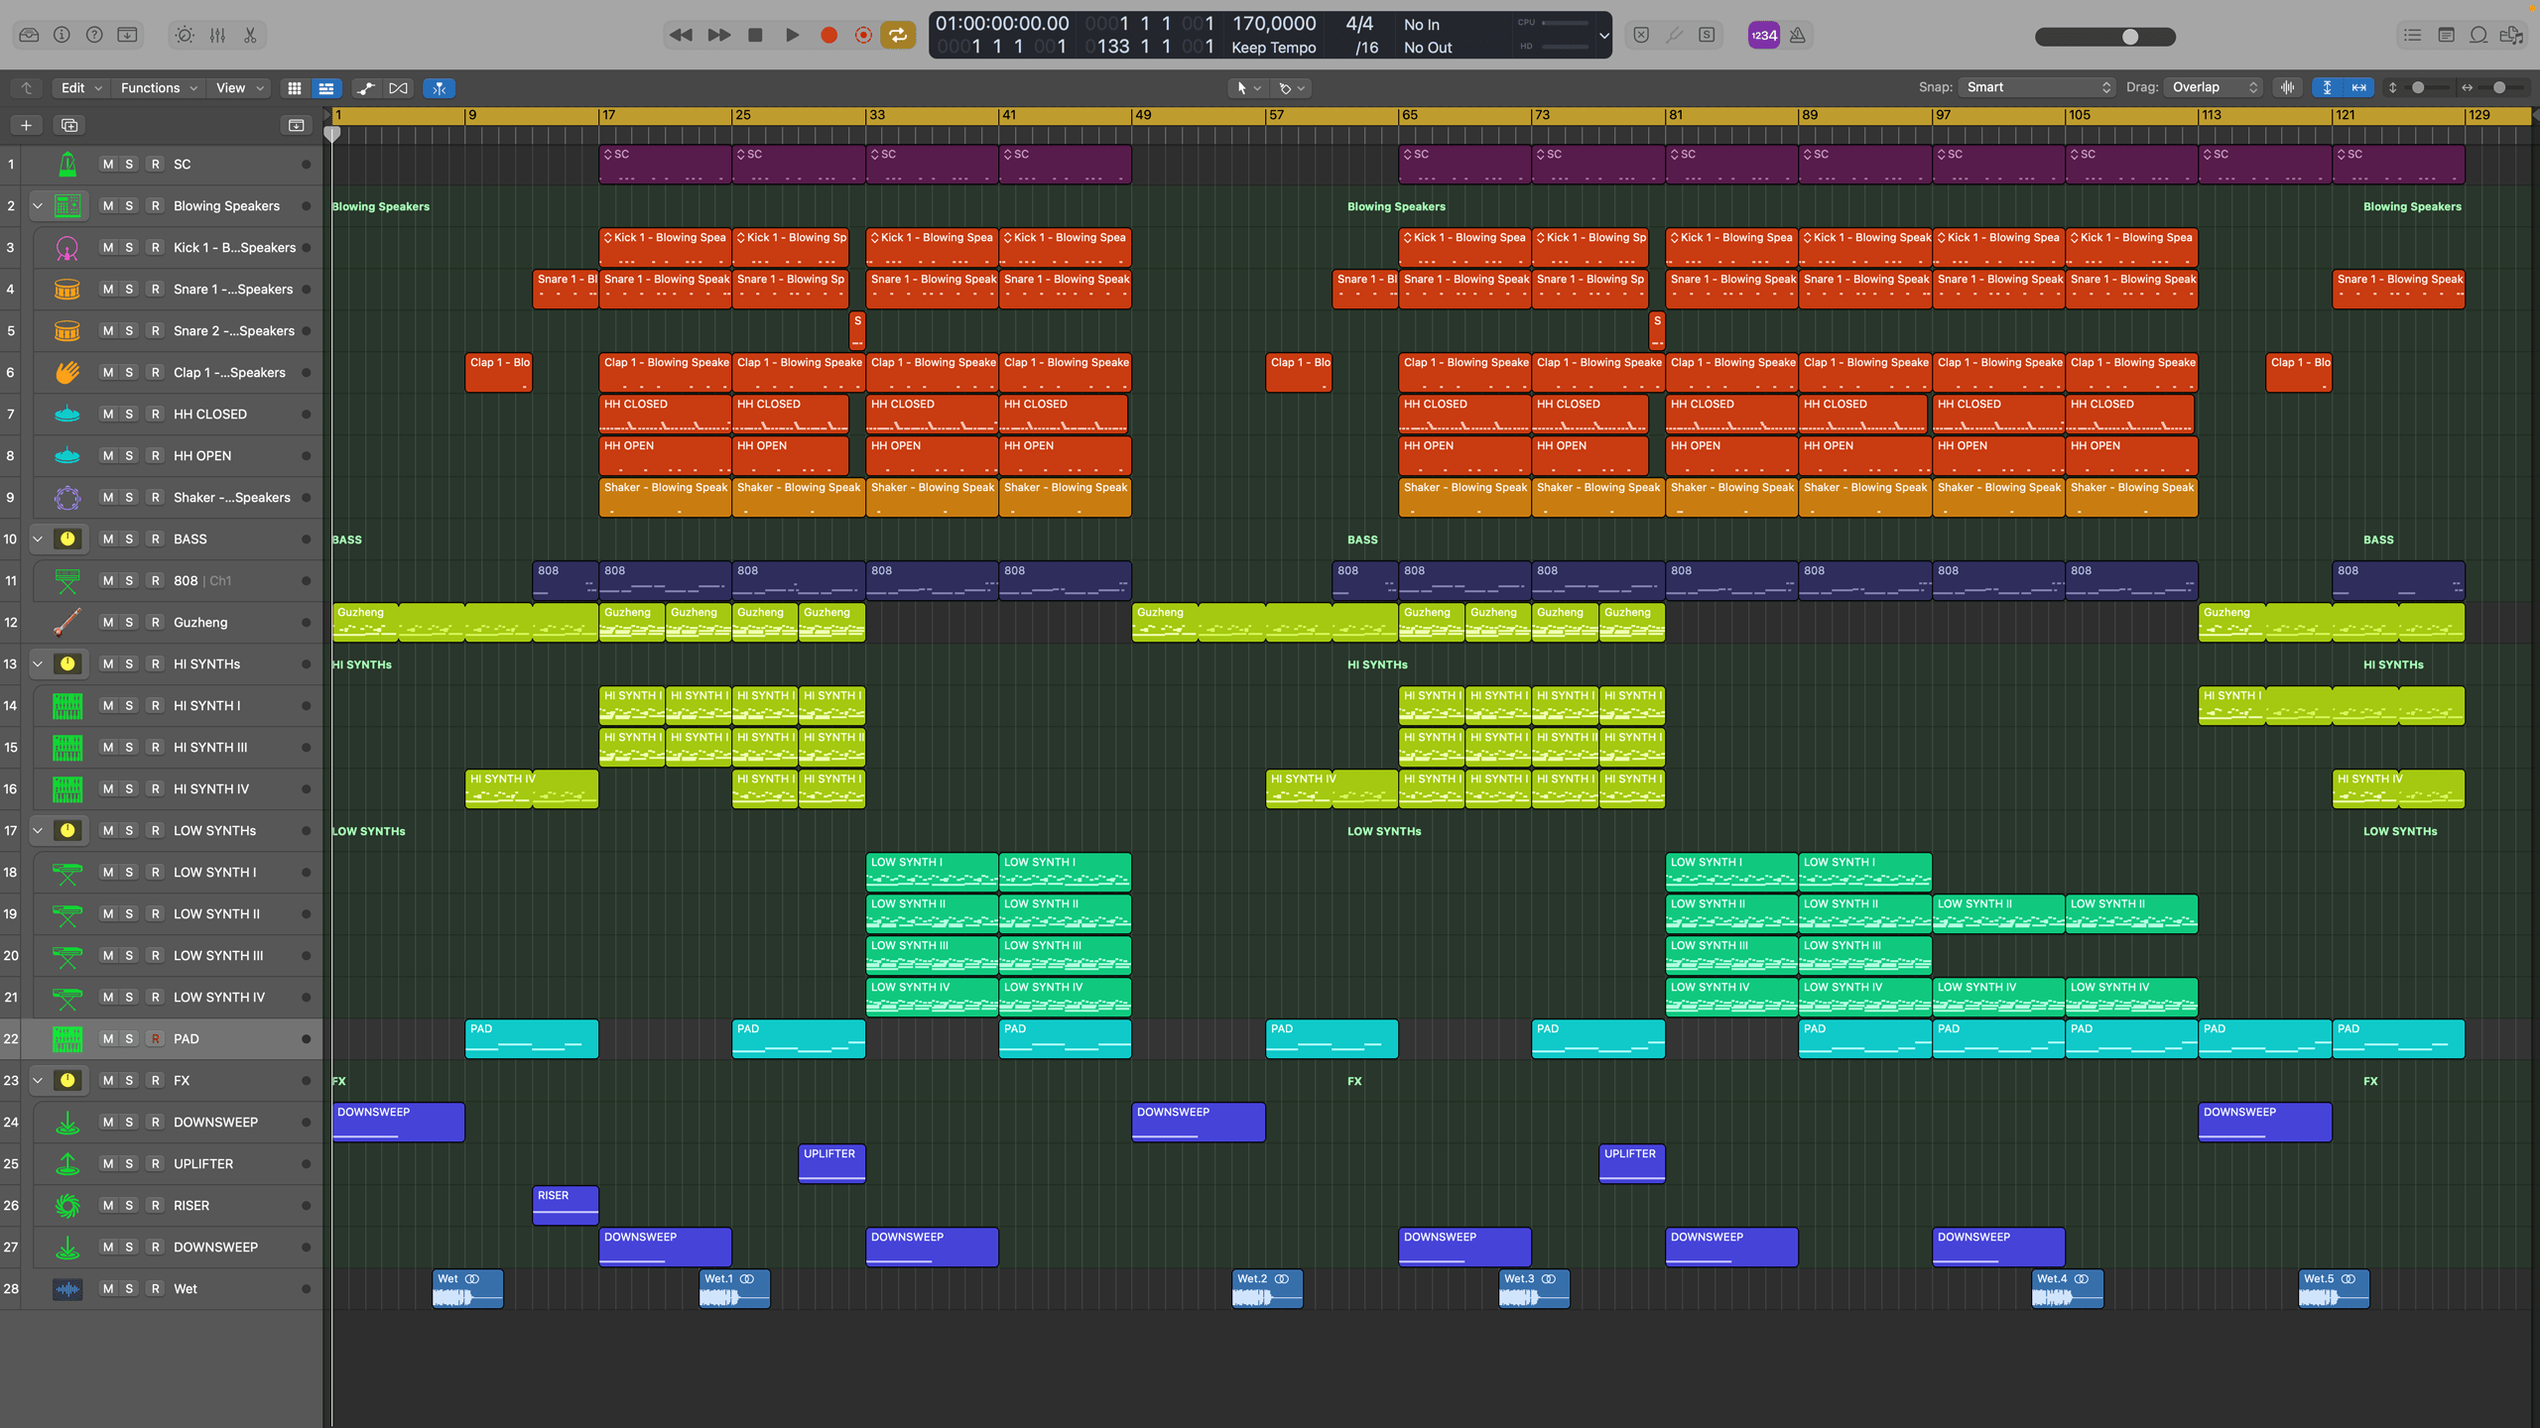Open the Library panel
This screenshot has height=1428, width=2540.
click(29, 35)
